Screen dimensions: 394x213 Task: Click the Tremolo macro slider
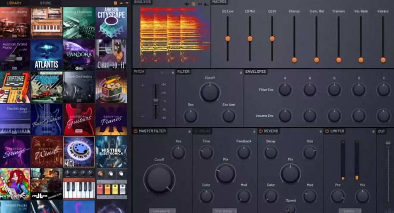pos(338,39)
